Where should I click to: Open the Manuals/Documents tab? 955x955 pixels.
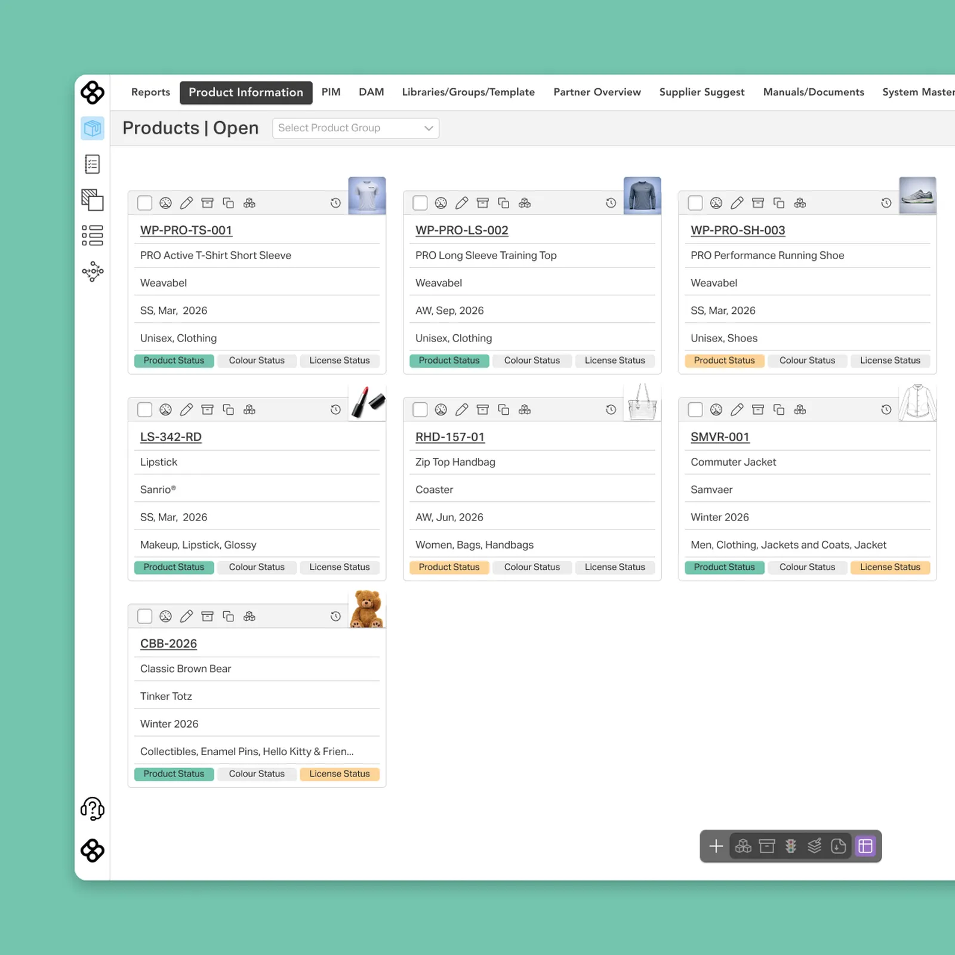[x=814, y=93]
